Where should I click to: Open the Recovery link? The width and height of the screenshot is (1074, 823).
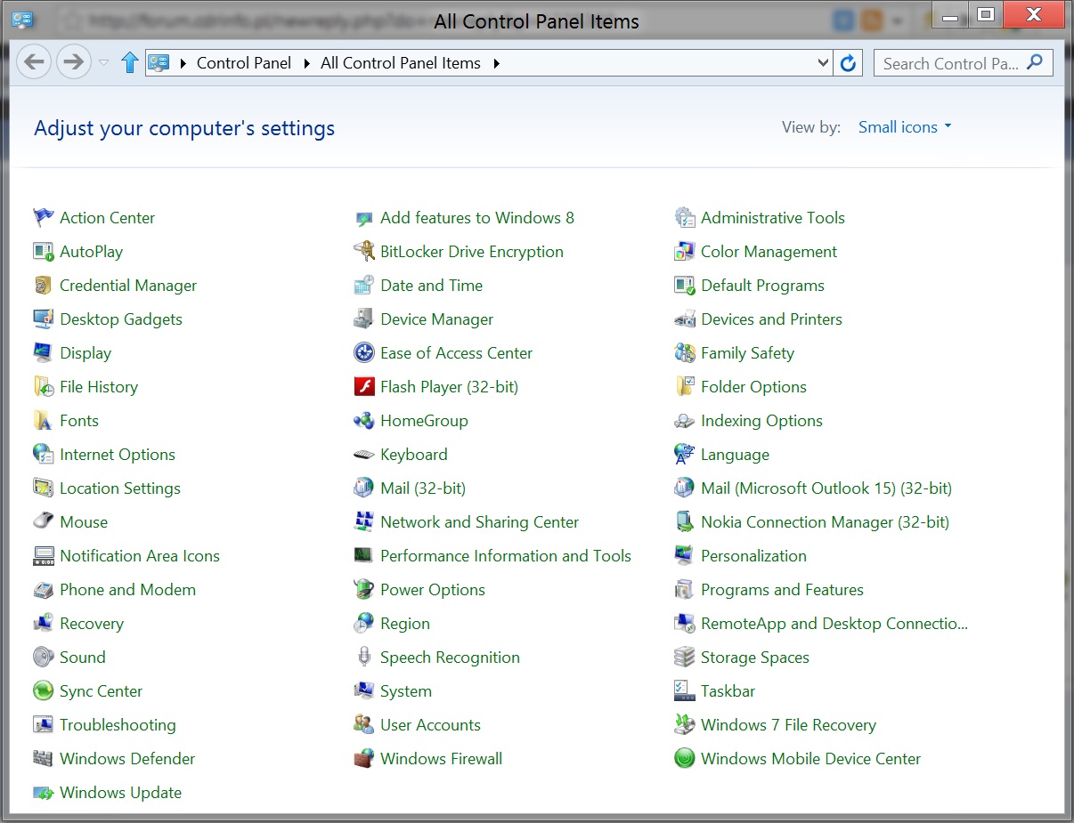(92, 623)
